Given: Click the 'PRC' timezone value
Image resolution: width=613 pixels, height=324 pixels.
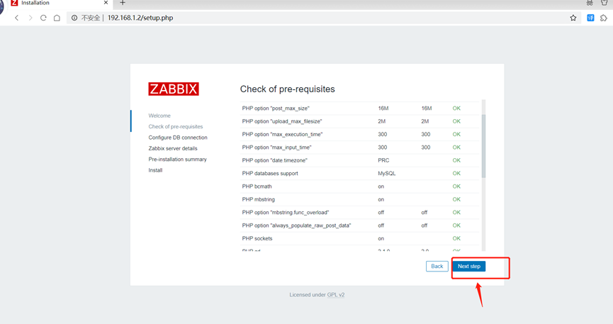Looking at the screenshot, I should pos(383,160).
